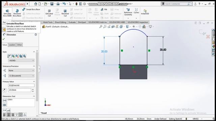Collapse the Dimension Text section

click(x=34, y=96)
